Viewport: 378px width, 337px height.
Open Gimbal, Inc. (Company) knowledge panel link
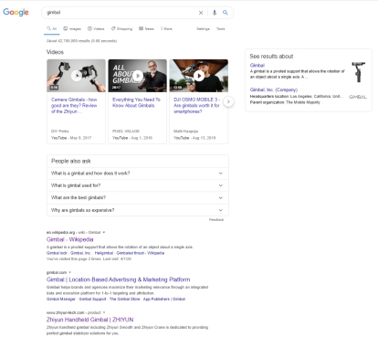pos(274,90)
